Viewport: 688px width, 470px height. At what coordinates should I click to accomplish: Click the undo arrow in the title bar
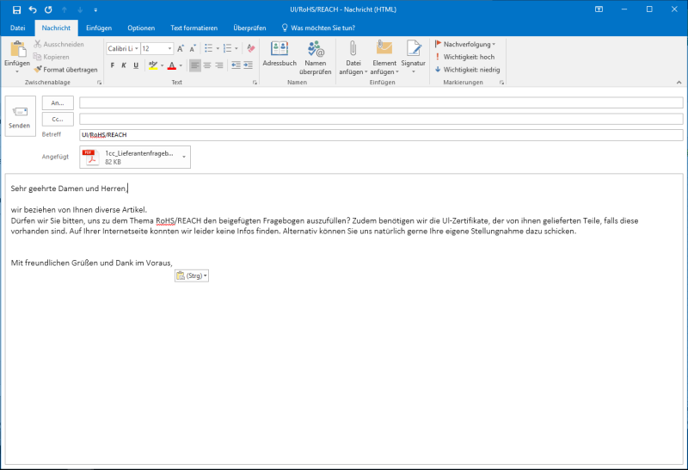(33, 9)
